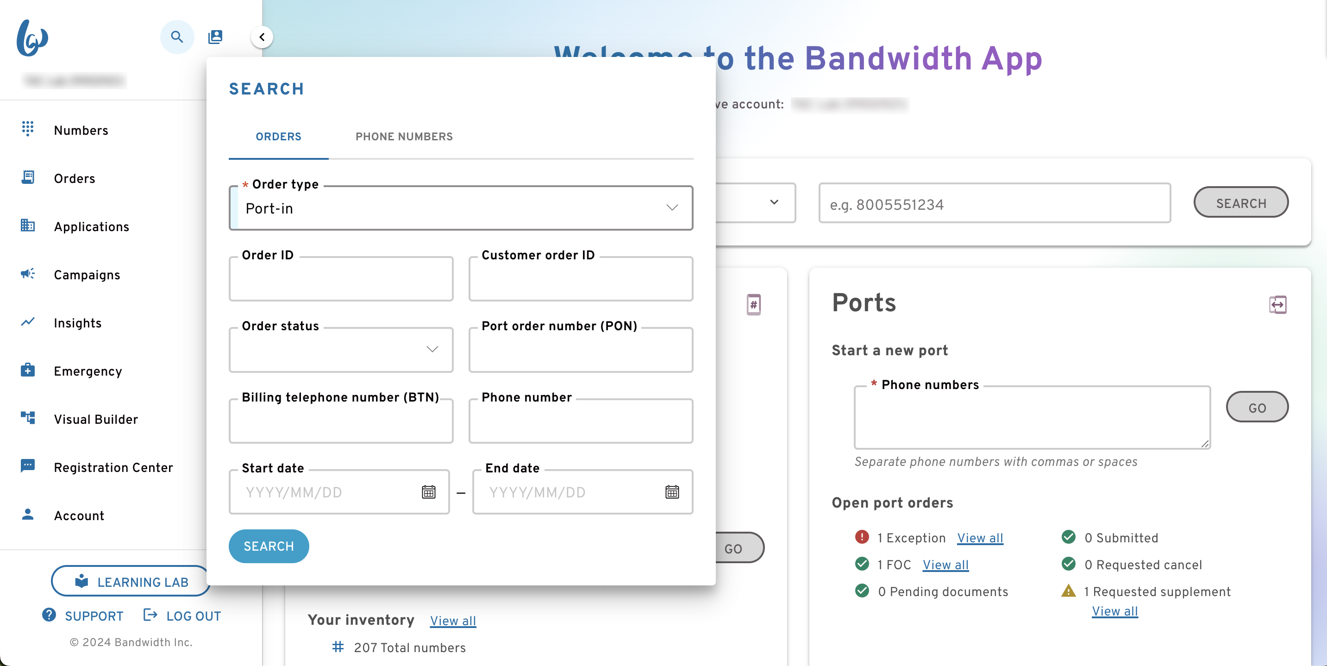Click the Submitted green check icon
The height and width of the screenshot is (666, 1327).
point(1068,537)
